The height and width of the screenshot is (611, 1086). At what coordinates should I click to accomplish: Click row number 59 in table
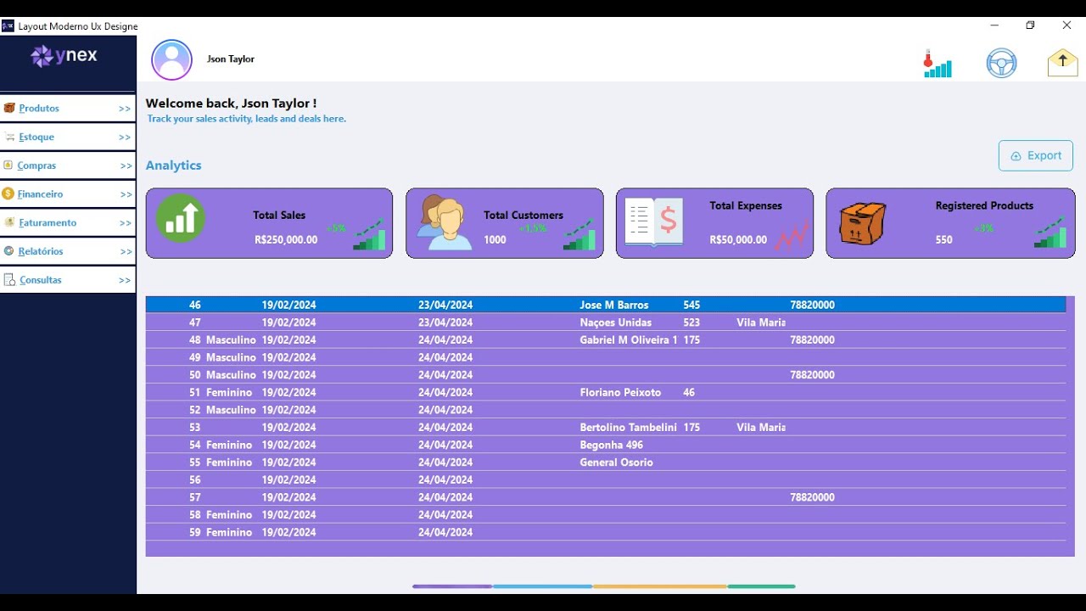click(195, 532)
